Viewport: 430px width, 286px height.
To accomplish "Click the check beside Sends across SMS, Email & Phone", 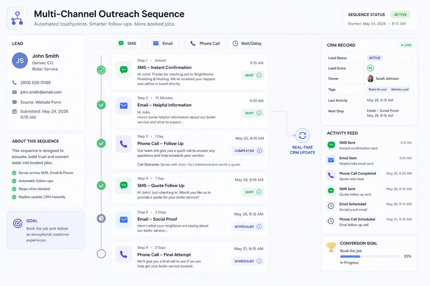I will (x=14, y=173).
